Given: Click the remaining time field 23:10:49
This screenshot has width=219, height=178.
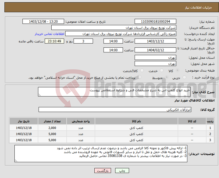Looking at the screenshot, I should tap(54, 41).
